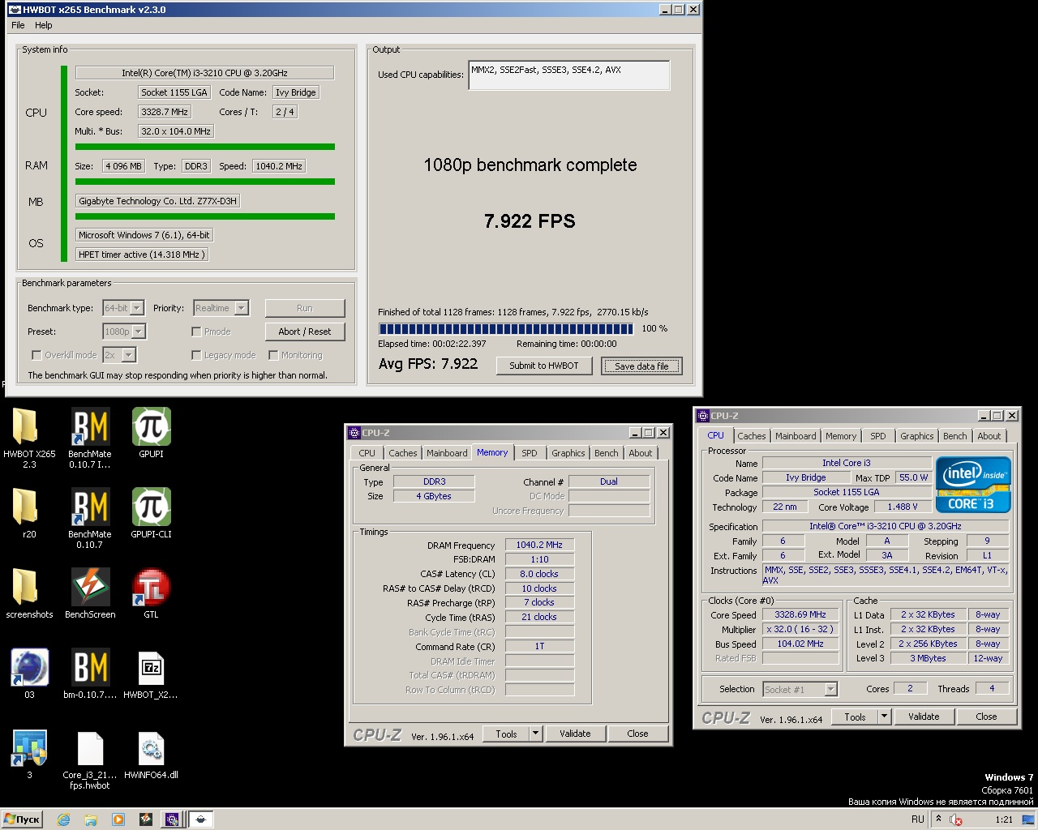1038x830 pixels.
Task: Switch to the HWBOT x265 taskbar button
Action: click(x=200, y=819)
